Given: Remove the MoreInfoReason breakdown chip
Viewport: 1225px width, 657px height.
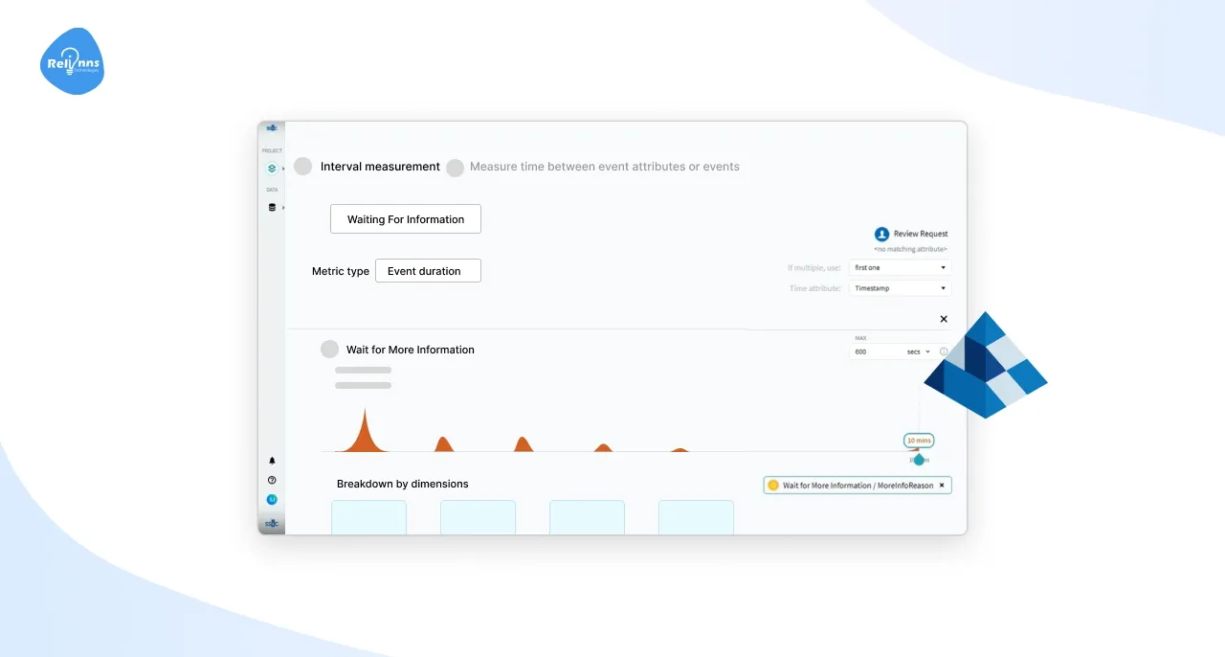Looking at the screenshot, I should (x=942, y=485).
